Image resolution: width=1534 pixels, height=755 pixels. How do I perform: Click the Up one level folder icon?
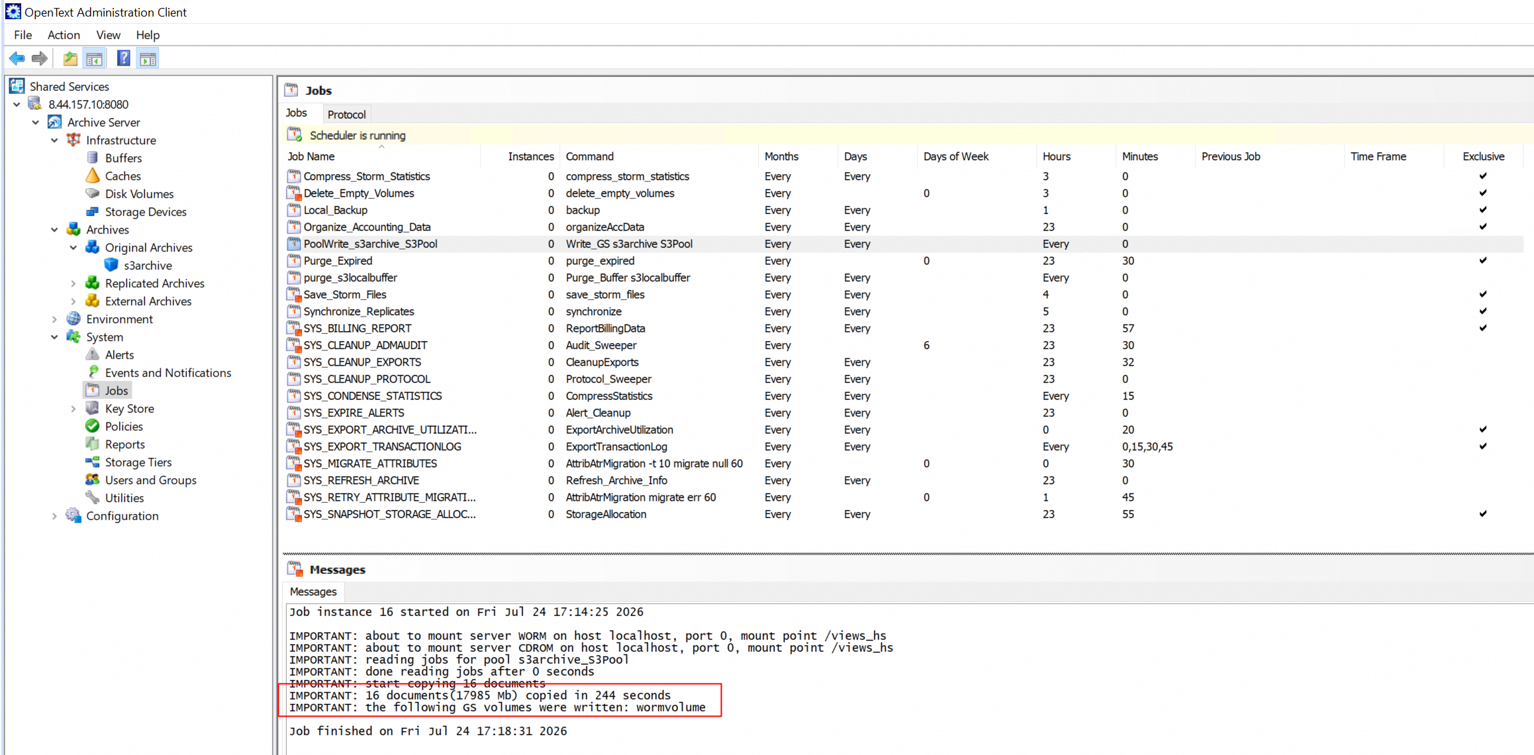(x=70, y=59)
